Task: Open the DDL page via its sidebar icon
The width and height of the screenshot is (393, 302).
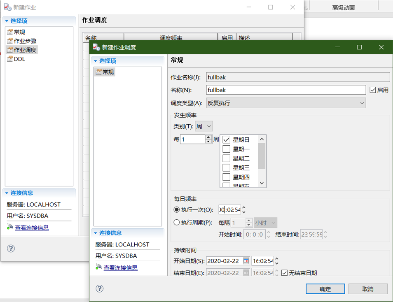Action: 9,59
